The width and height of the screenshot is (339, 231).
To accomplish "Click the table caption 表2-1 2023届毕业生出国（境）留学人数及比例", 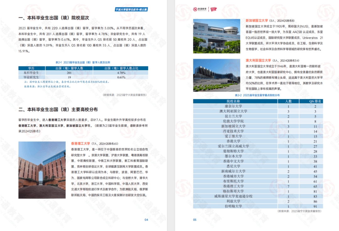I will click(x=83, y=62).
